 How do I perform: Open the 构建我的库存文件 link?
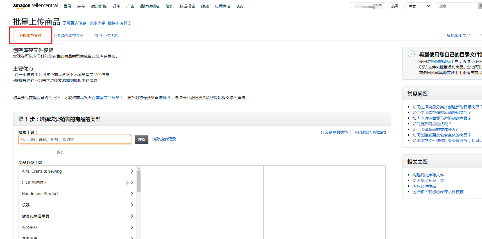click(428, 175)
